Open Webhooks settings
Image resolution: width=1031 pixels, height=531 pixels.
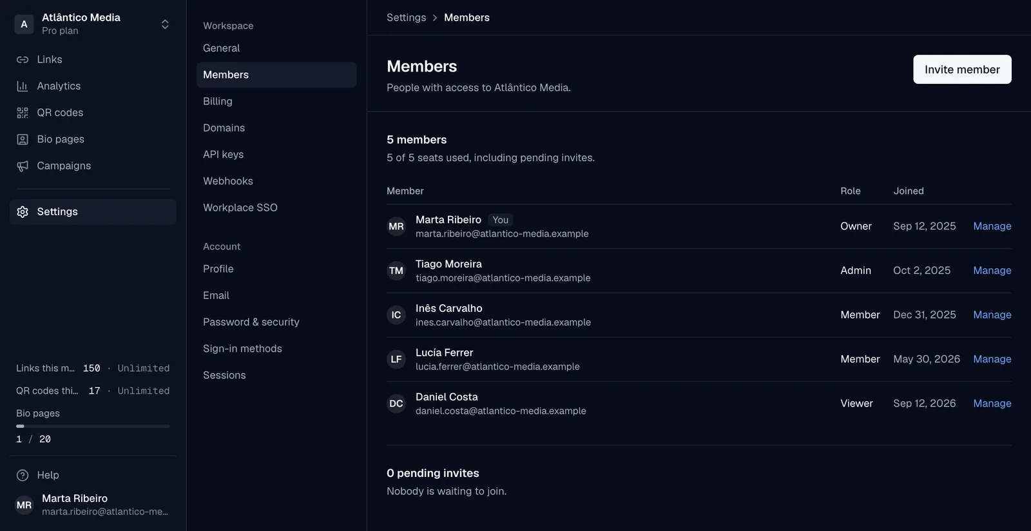pyautogui.click(x=276, y=181)
